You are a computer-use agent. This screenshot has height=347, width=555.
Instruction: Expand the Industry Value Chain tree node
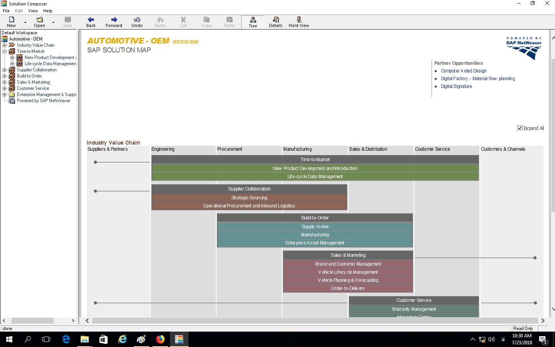point(5,45)
